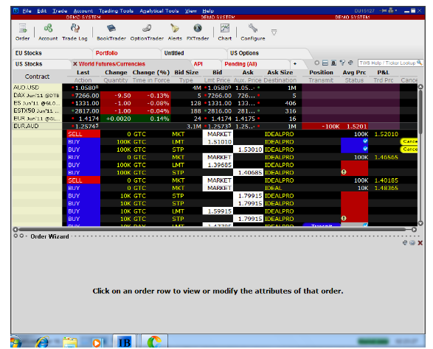Close the Order Wizard panel with red X
This screenshot has height=349, width=433.
click(x=420, y=243)
